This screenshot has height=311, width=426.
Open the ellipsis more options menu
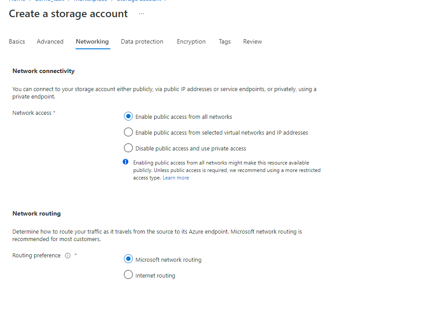141,14
